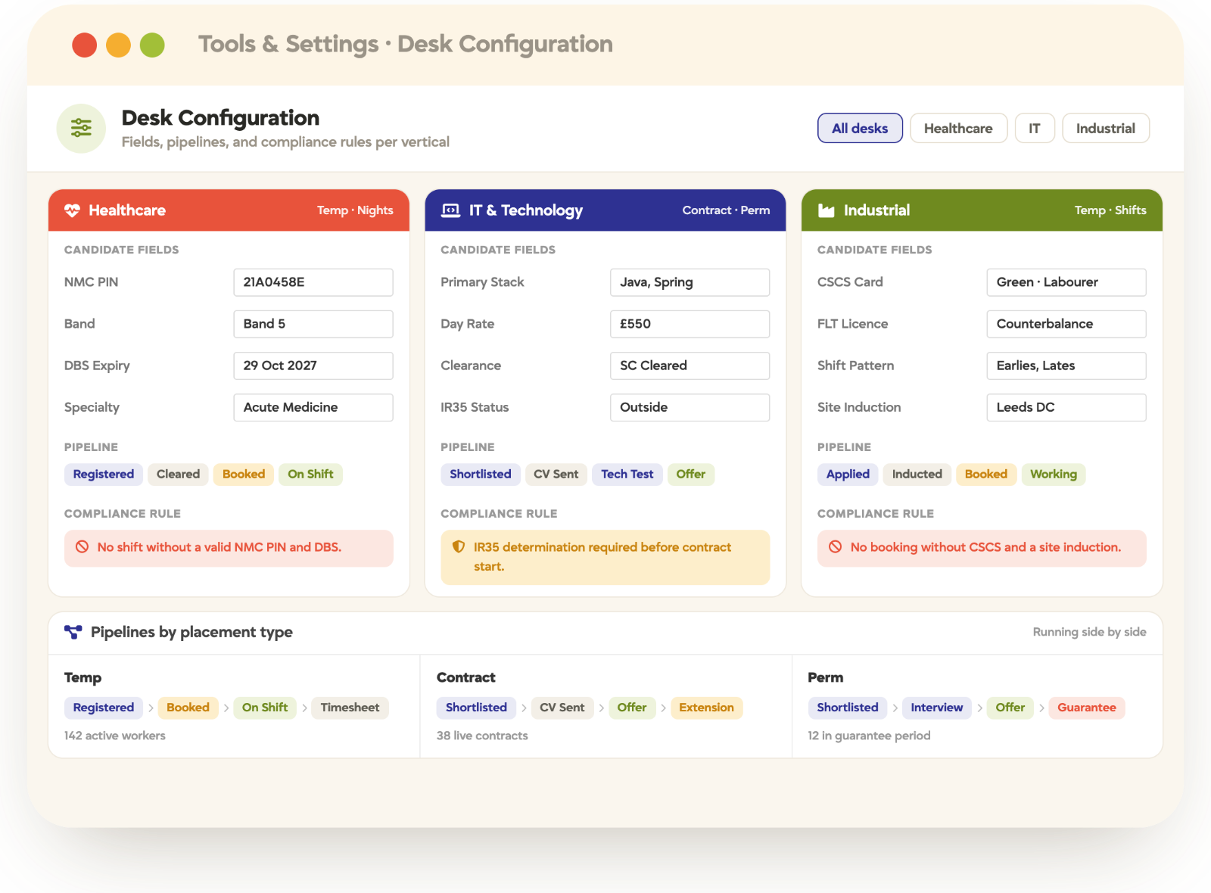This screenshot has height=893, width=1211.
Task: Click the Guarantee stage under Perm
Action: click(x=1087, y=708)
